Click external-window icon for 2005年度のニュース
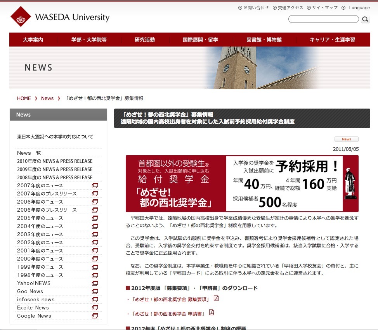The image size is (378, 330). pos(95,218)
